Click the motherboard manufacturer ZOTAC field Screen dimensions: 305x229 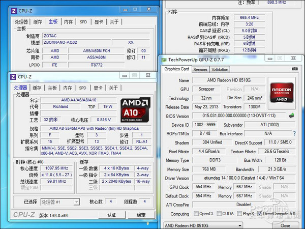click(x=96, y=36)
